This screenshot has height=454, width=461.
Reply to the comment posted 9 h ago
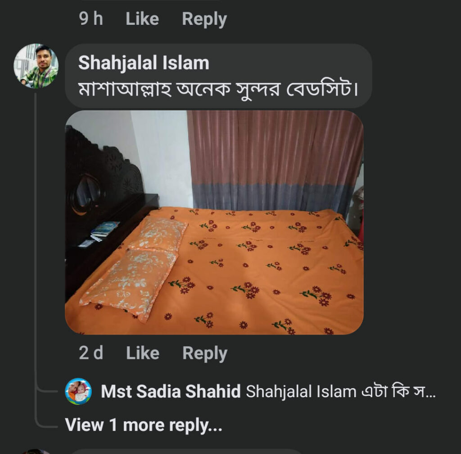coord(204,19)
